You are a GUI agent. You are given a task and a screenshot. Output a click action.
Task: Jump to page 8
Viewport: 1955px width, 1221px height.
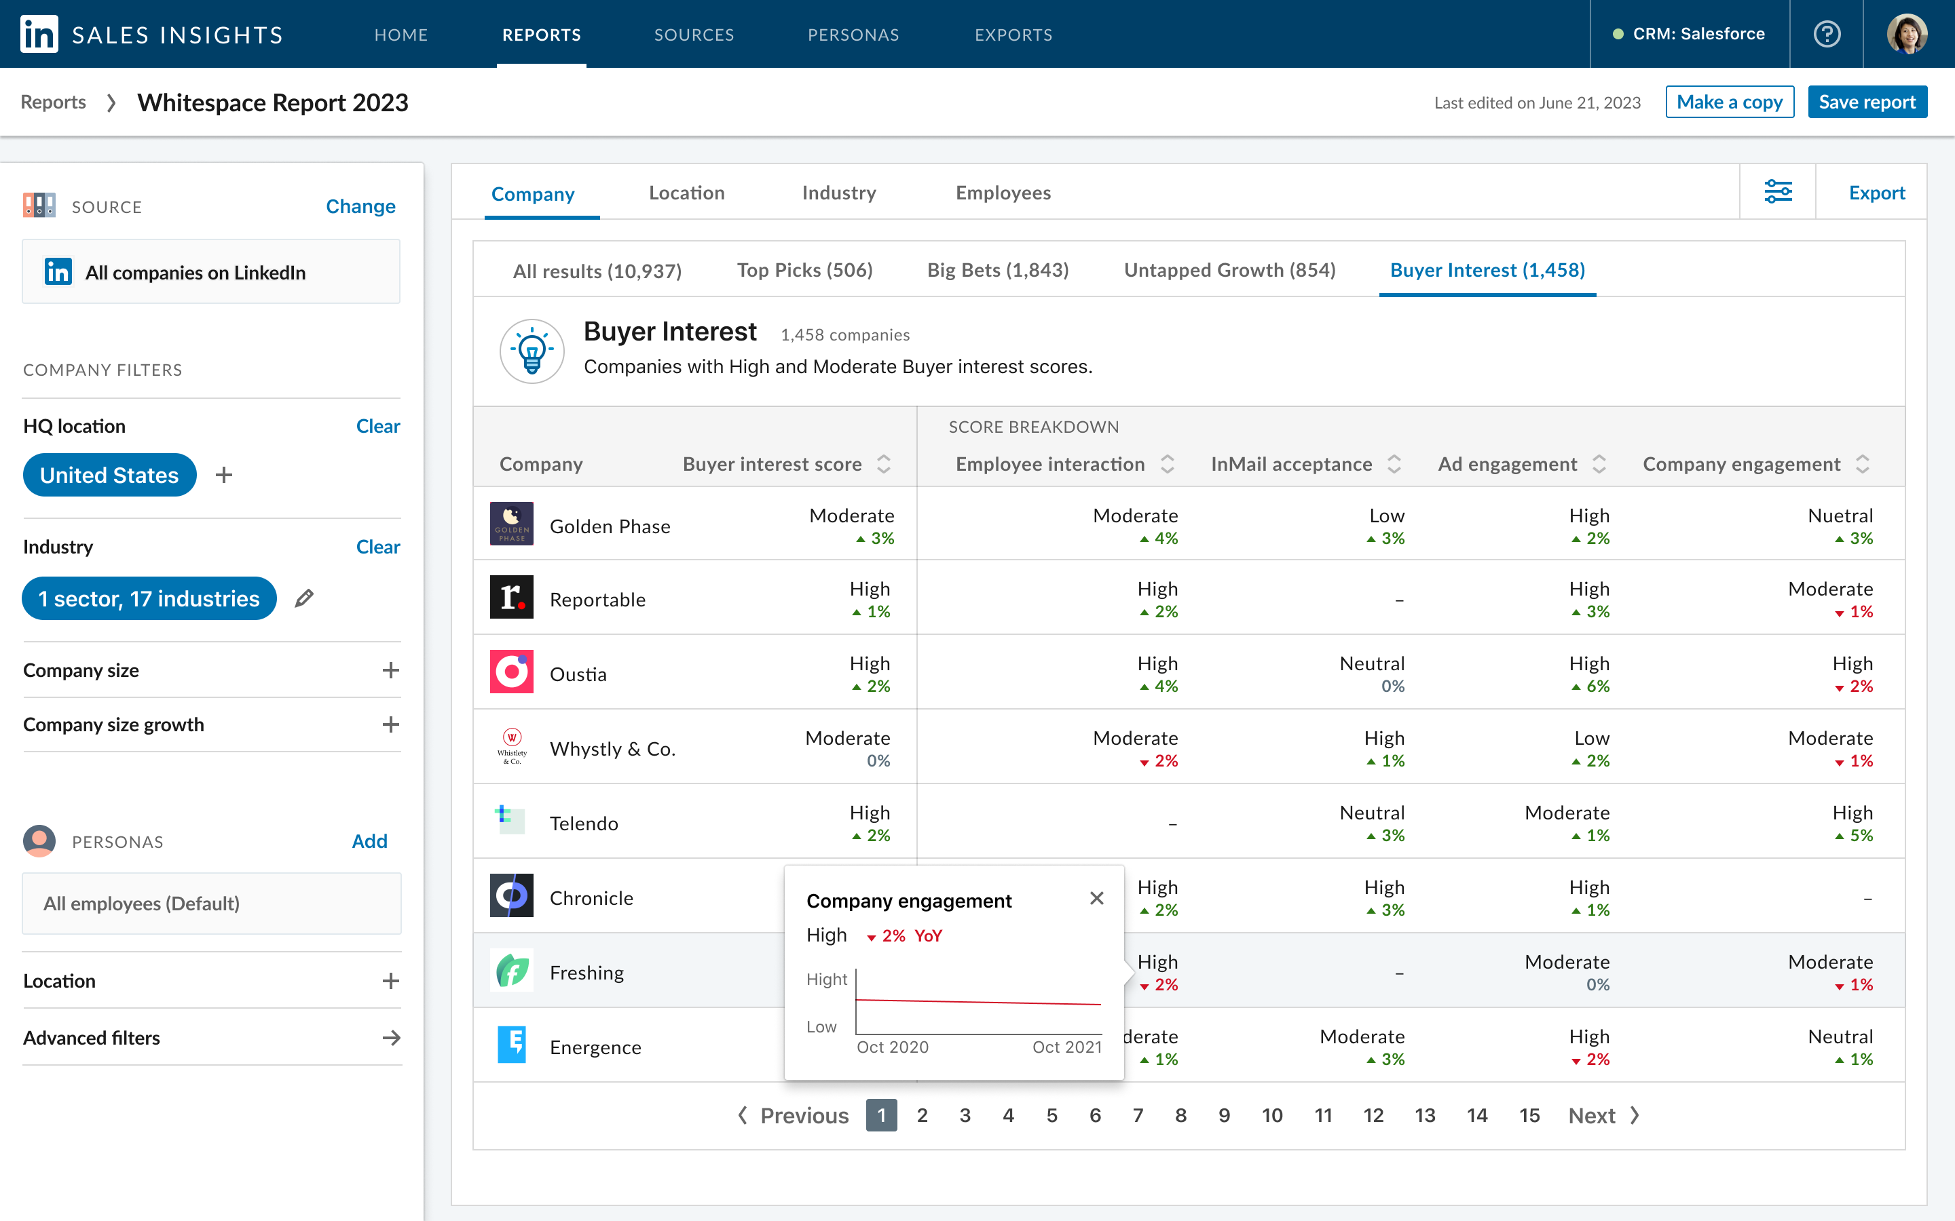pyautogui.click(x=1180, y=1115)
